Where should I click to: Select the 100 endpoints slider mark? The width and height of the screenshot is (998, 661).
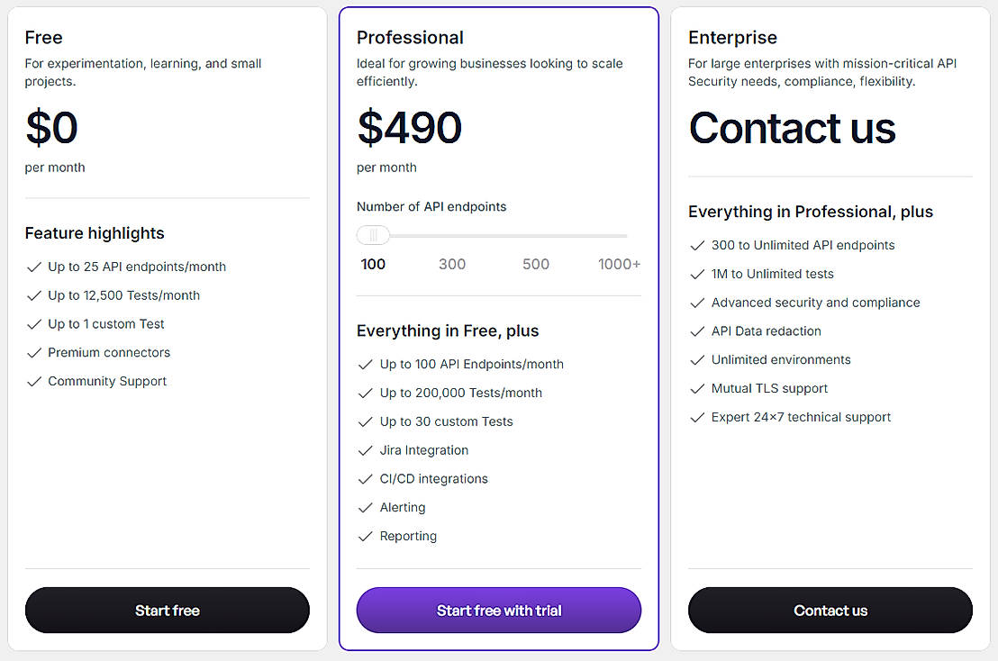[373, 264]
